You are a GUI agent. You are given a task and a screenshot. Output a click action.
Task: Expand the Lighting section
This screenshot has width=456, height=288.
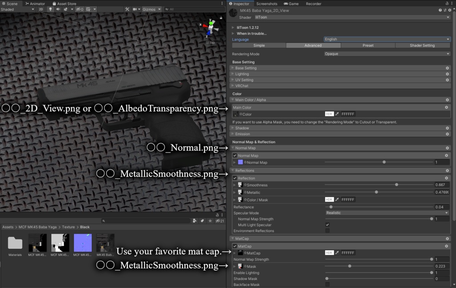(x=340, y=74)
